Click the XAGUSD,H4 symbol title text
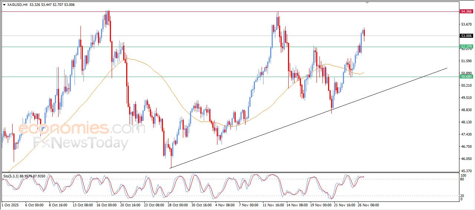The image size is (475, 210). [17, 5]
